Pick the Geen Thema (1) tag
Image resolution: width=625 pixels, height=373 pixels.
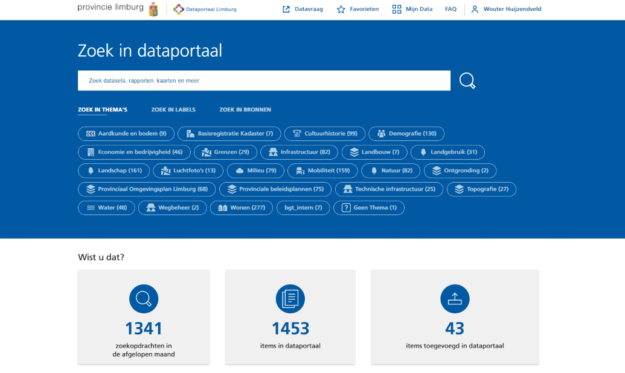point(369,208)
